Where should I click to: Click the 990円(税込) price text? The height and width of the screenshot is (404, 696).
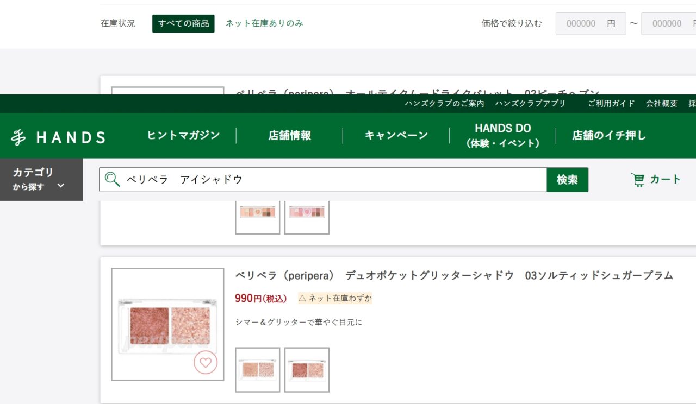tap(260, 298)
